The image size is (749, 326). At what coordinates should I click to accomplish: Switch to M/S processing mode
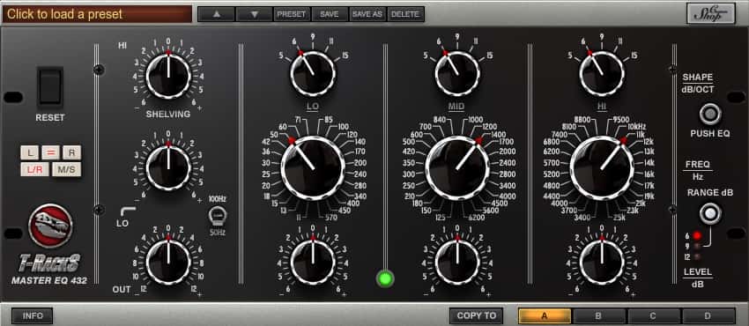click(x=66, y=169)
